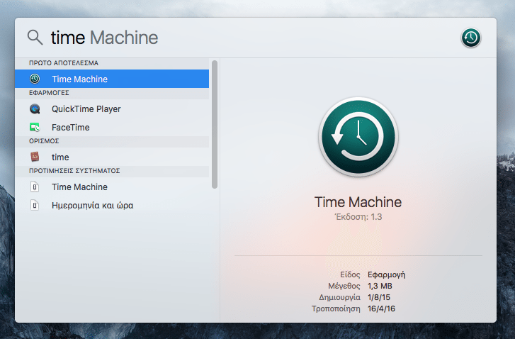Select Ημερομηνία και ώρα preference
This screenshot has width=515, height=339.
[x=112, y=205]
